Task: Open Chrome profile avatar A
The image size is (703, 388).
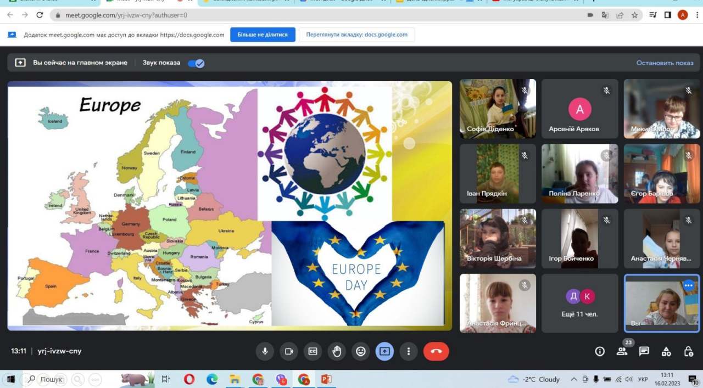Action: pos(683,15)
